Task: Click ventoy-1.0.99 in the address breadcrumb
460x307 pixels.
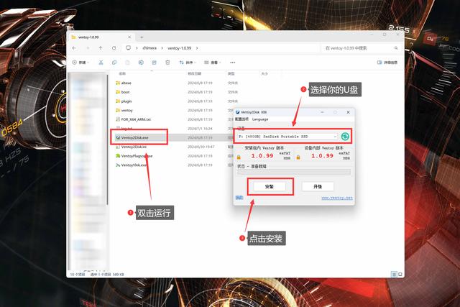Action: tap(180, 48)
